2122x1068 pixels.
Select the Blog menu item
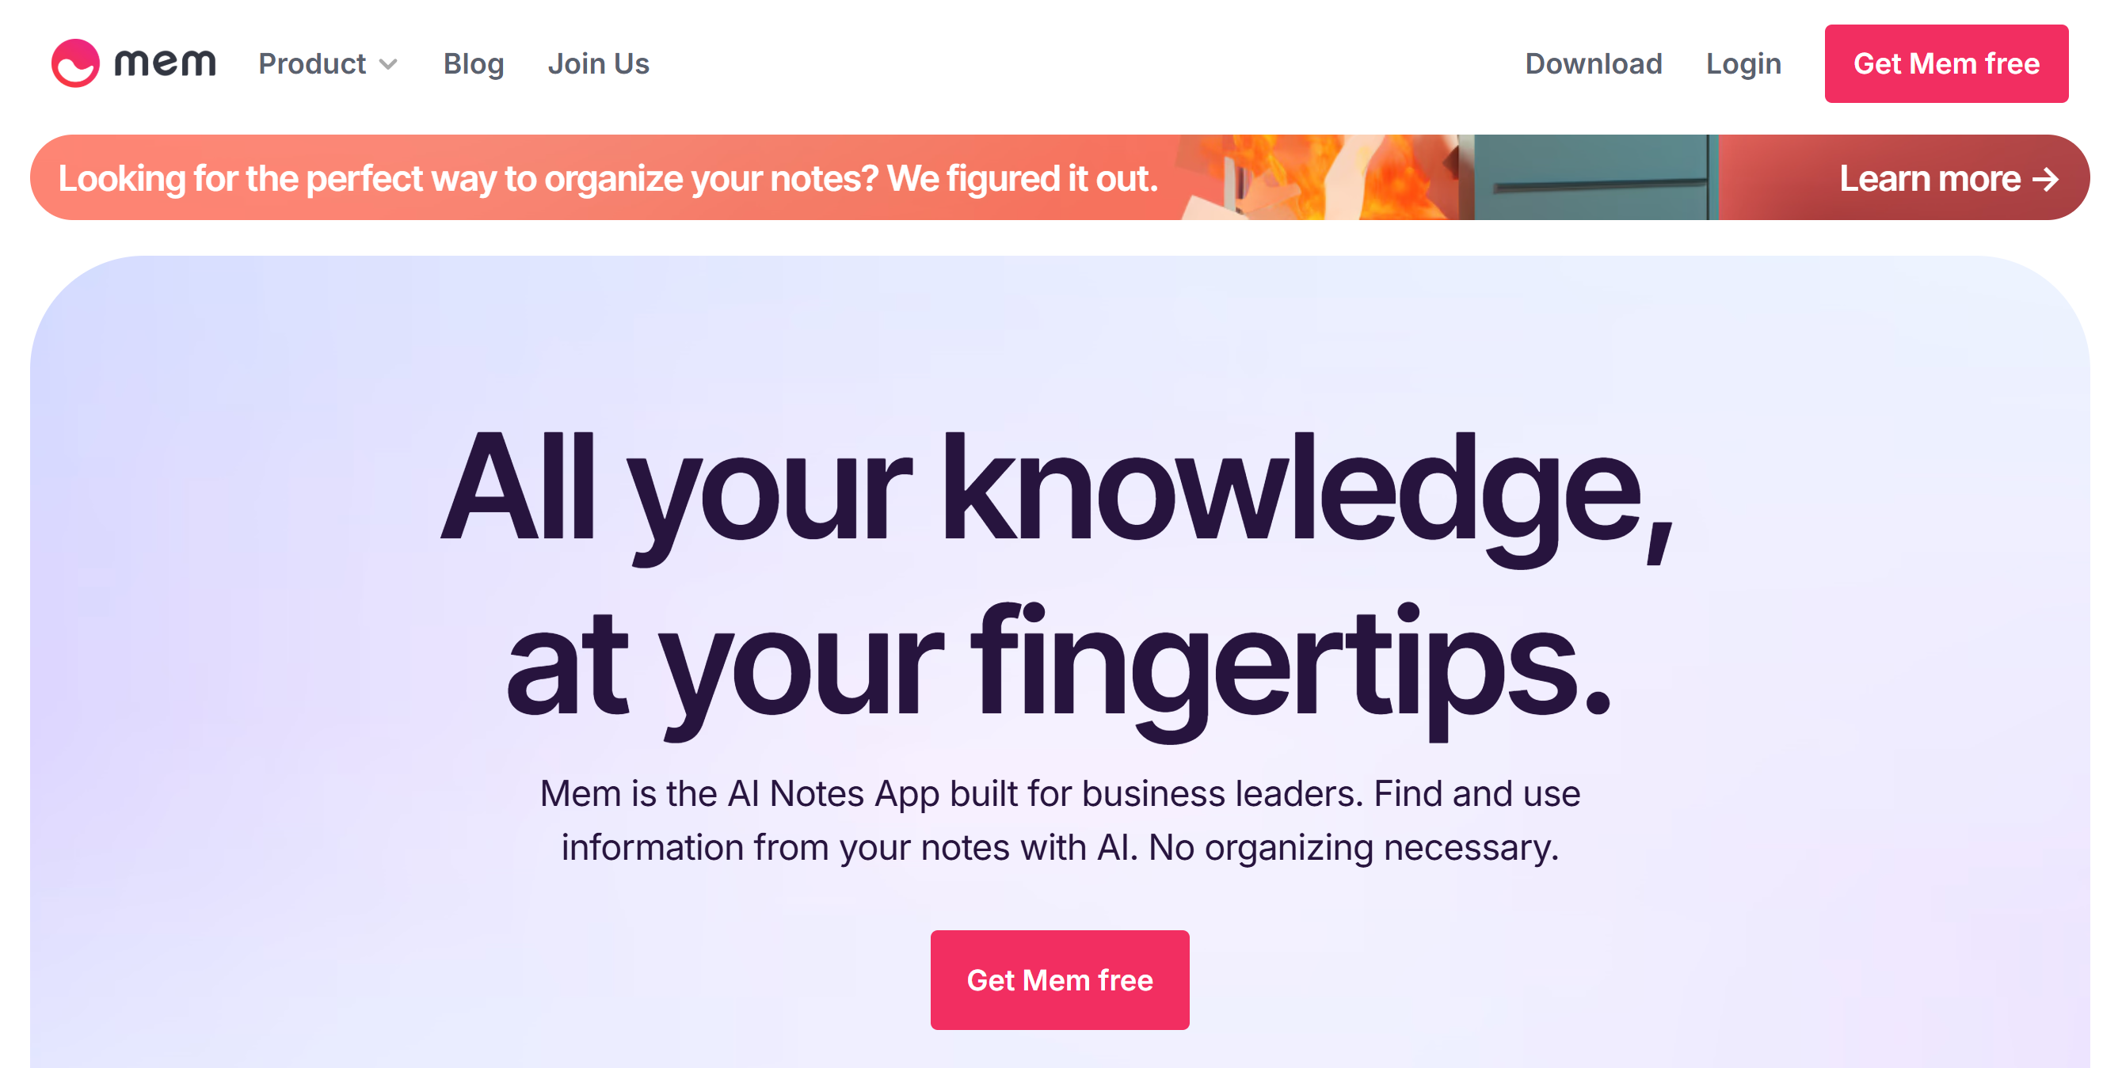point(474,63)
